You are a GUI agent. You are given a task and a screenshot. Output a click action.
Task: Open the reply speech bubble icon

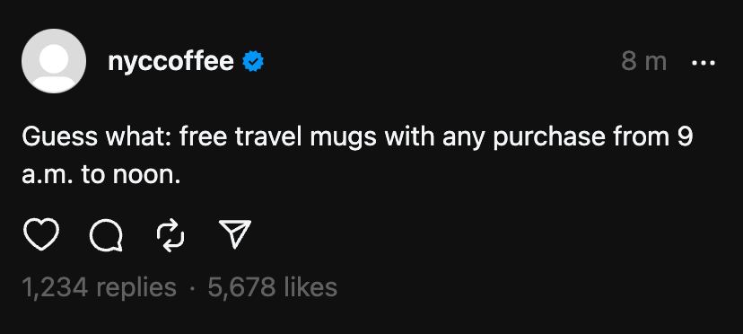[106, 235]
